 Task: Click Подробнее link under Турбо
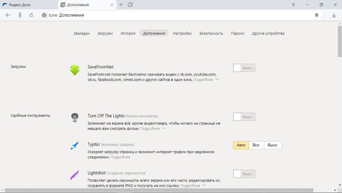[120, 157]
